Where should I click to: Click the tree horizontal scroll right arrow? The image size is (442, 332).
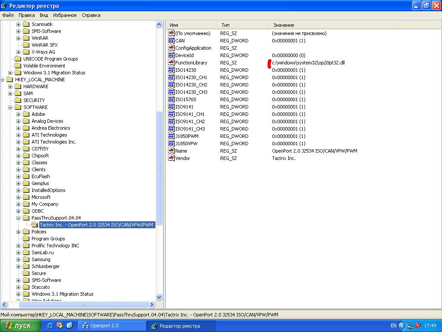(x=152, y=305)
